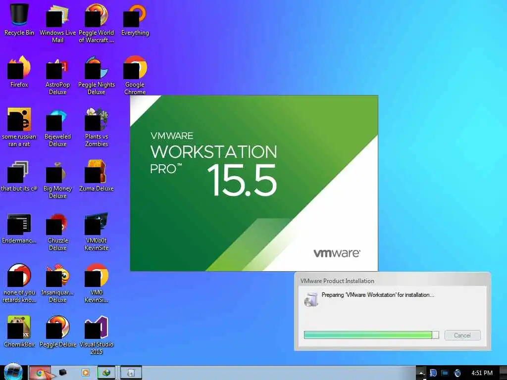Open Peggle World of Warcraft shortcut
This screenshot has height=380, width=507.
(x=97, y=23)
